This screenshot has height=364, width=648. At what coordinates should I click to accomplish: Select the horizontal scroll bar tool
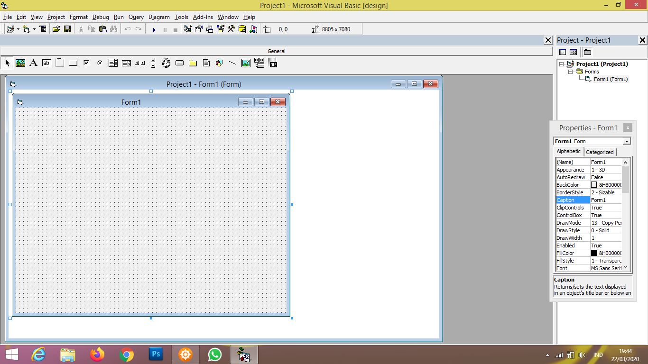click(x=139, y=63)
